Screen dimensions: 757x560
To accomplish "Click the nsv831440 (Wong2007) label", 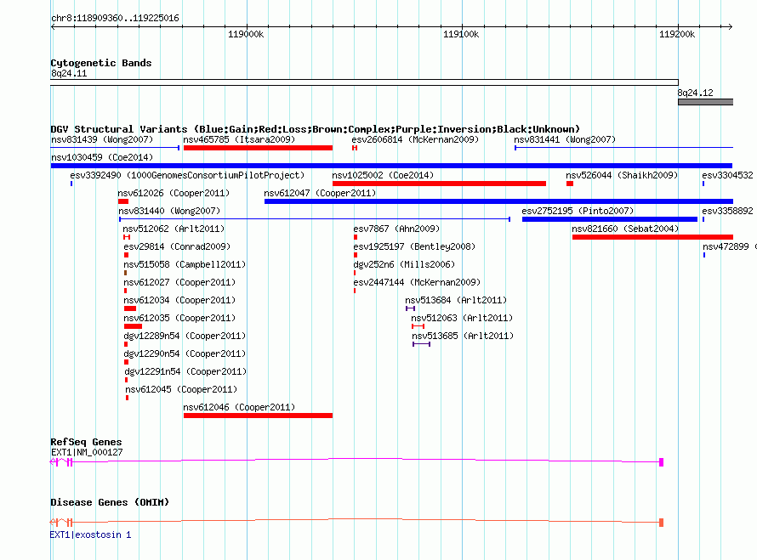I will (169, 211).
